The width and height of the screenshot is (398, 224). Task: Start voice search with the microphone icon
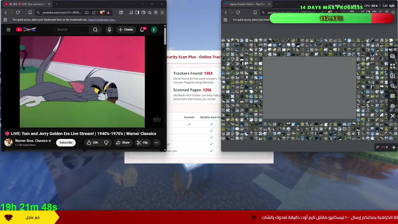click(109, 30)
